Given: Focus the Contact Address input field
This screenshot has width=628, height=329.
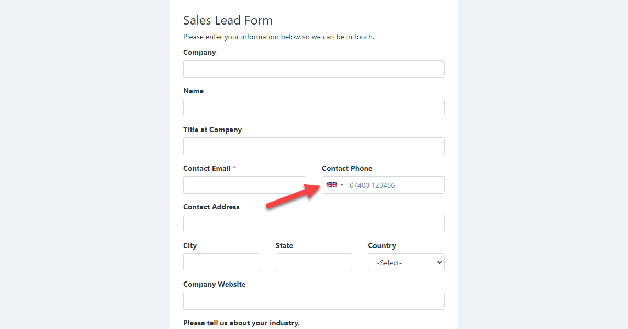Looking at the screenshot, I should [313, 224].
